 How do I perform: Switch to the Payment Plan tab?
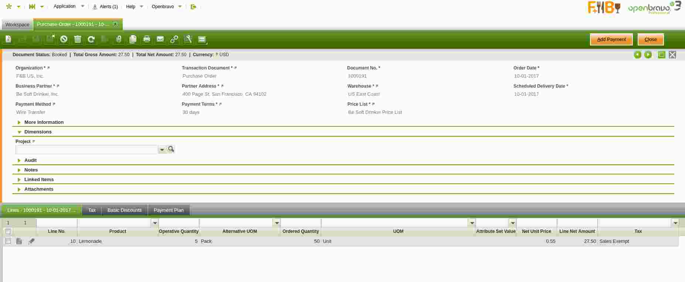[169, 210]
